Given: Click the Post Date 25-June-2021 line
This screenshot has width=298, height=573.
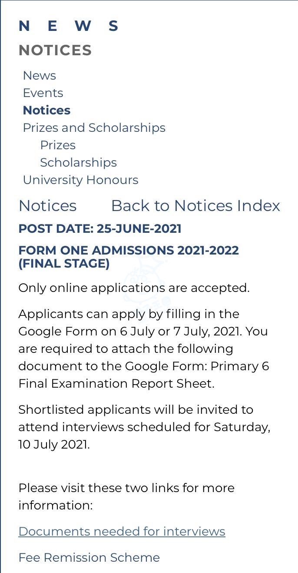Looking at the screenshot, I should [x=100, y=229].
